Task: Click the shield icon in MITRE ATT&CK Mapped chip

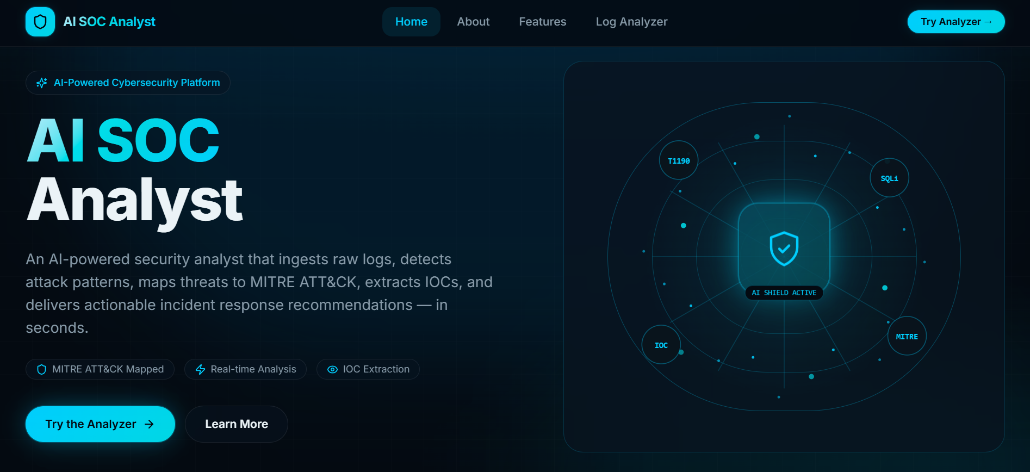Action: [41, 369]
